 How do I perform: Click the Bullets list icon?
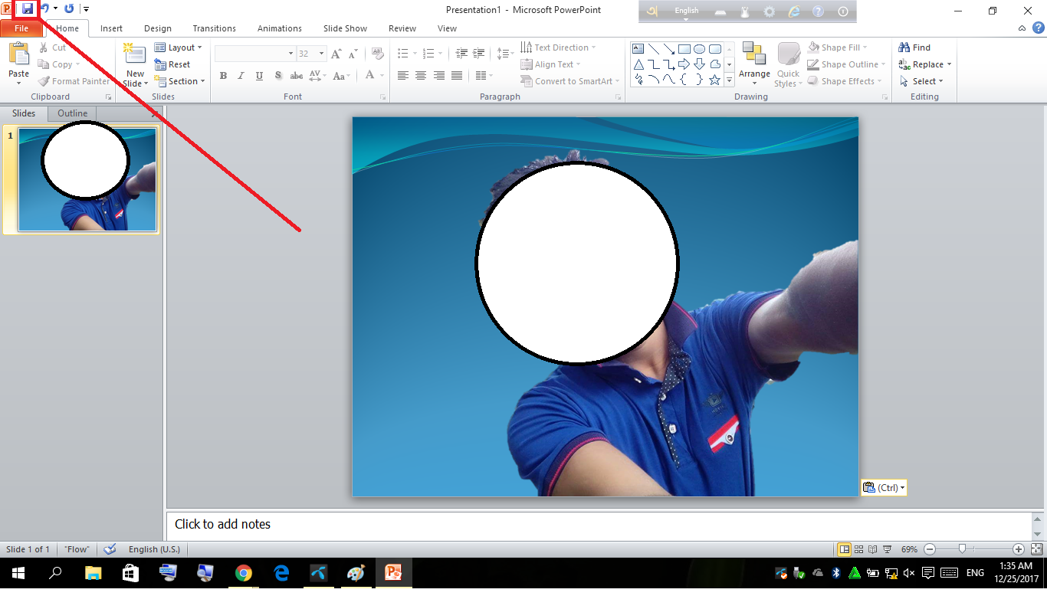point(403,54)
